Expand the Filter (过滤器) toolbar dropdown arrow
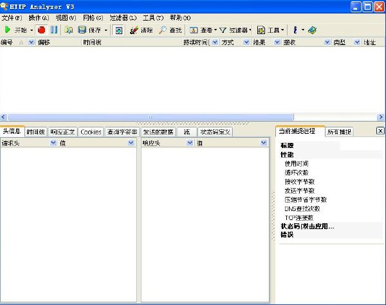The image size is (386, 305). coord(250,30)
